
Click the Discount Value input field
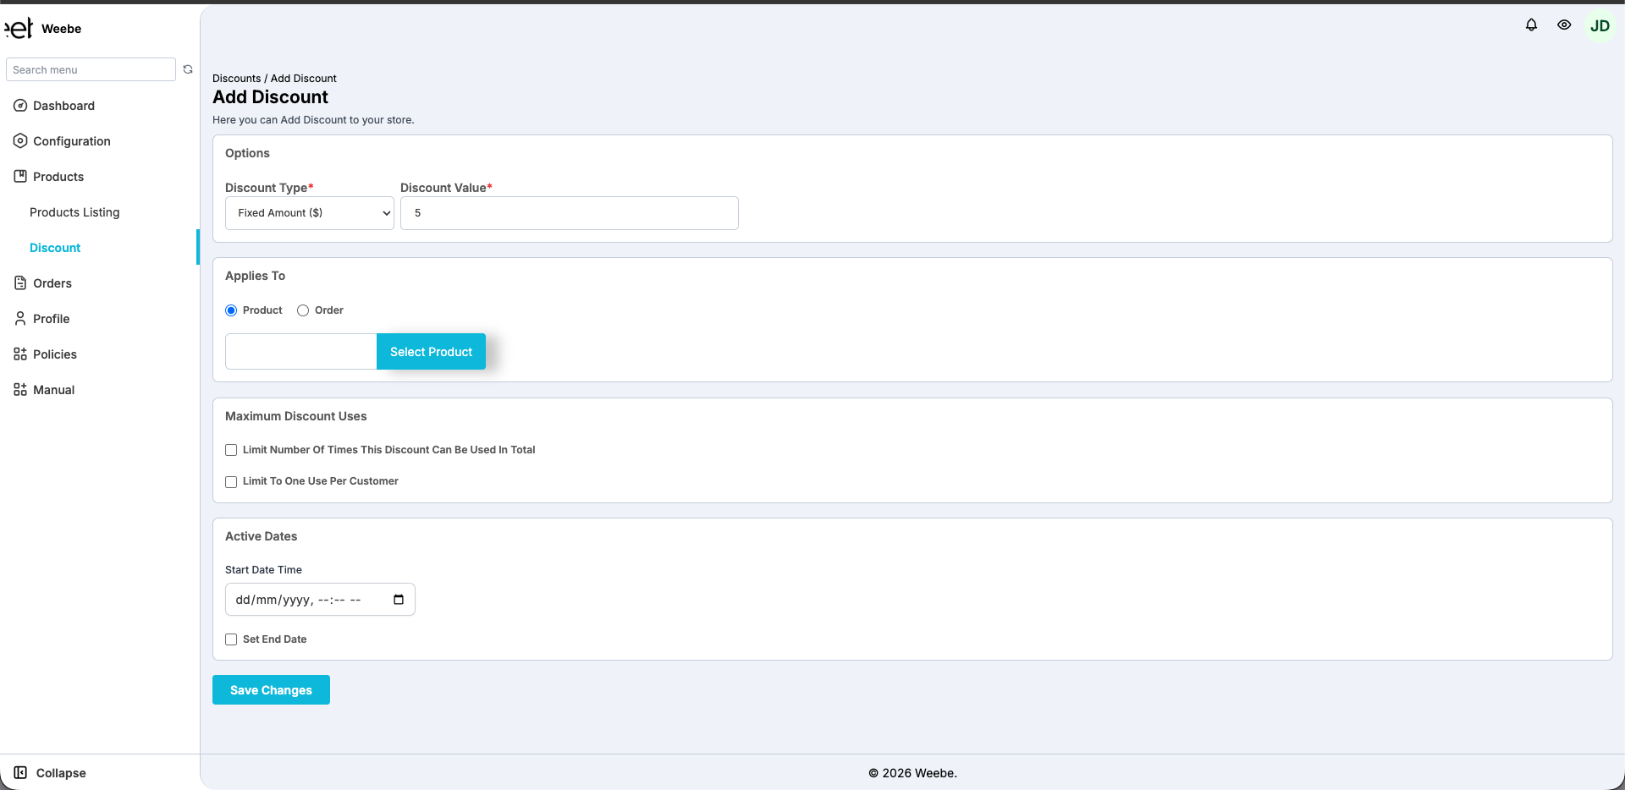[568, 212]
